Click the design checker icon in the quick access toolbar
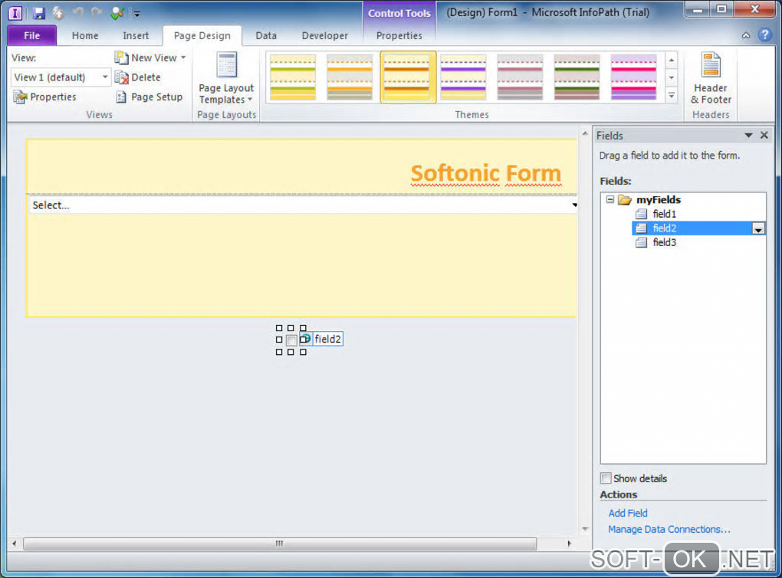The width and height of the screenshot is (782, 578). click(x=117, y=14)
